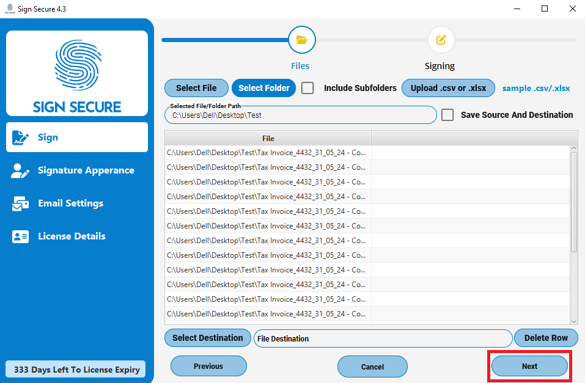Proceed with the Next button
The width and height of the screenshot is (585, 383).
(529, 367)
